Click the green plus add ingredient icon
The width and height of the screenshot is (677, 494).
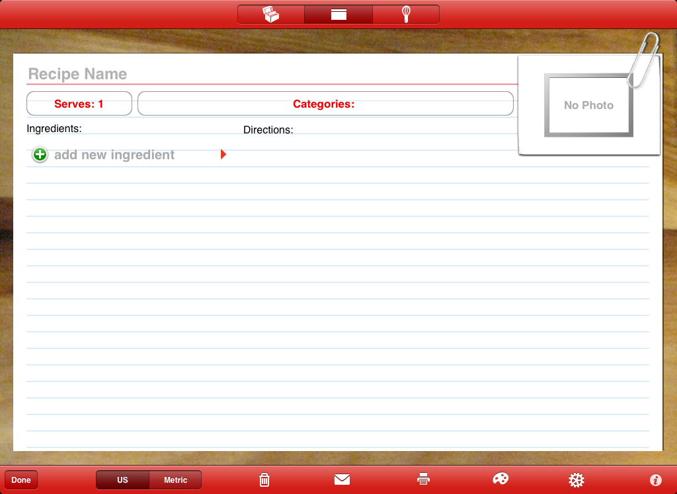(x=39, y=155)
